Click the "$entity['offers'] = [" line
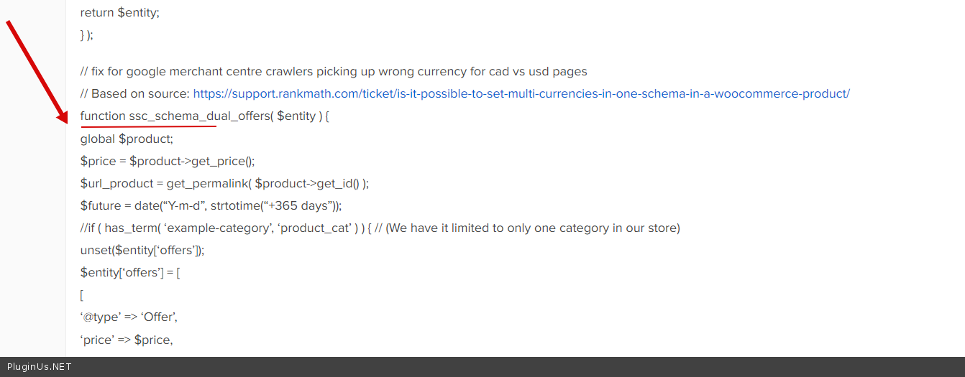Image resolution: width=965 pixels, height=377 pixels. (129, 273)
